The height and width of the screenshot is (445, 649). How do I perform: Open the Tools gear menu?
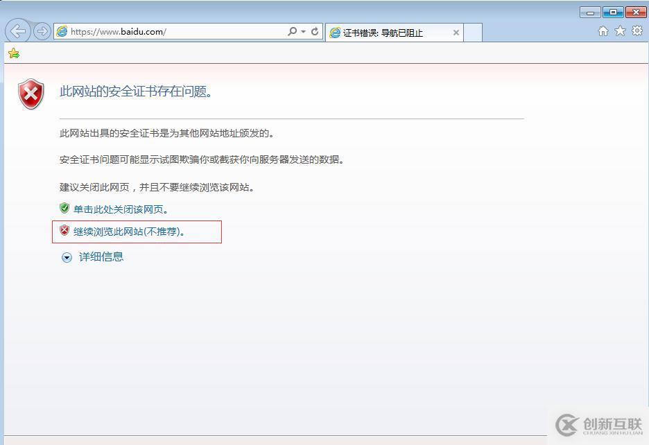(637, 31)
